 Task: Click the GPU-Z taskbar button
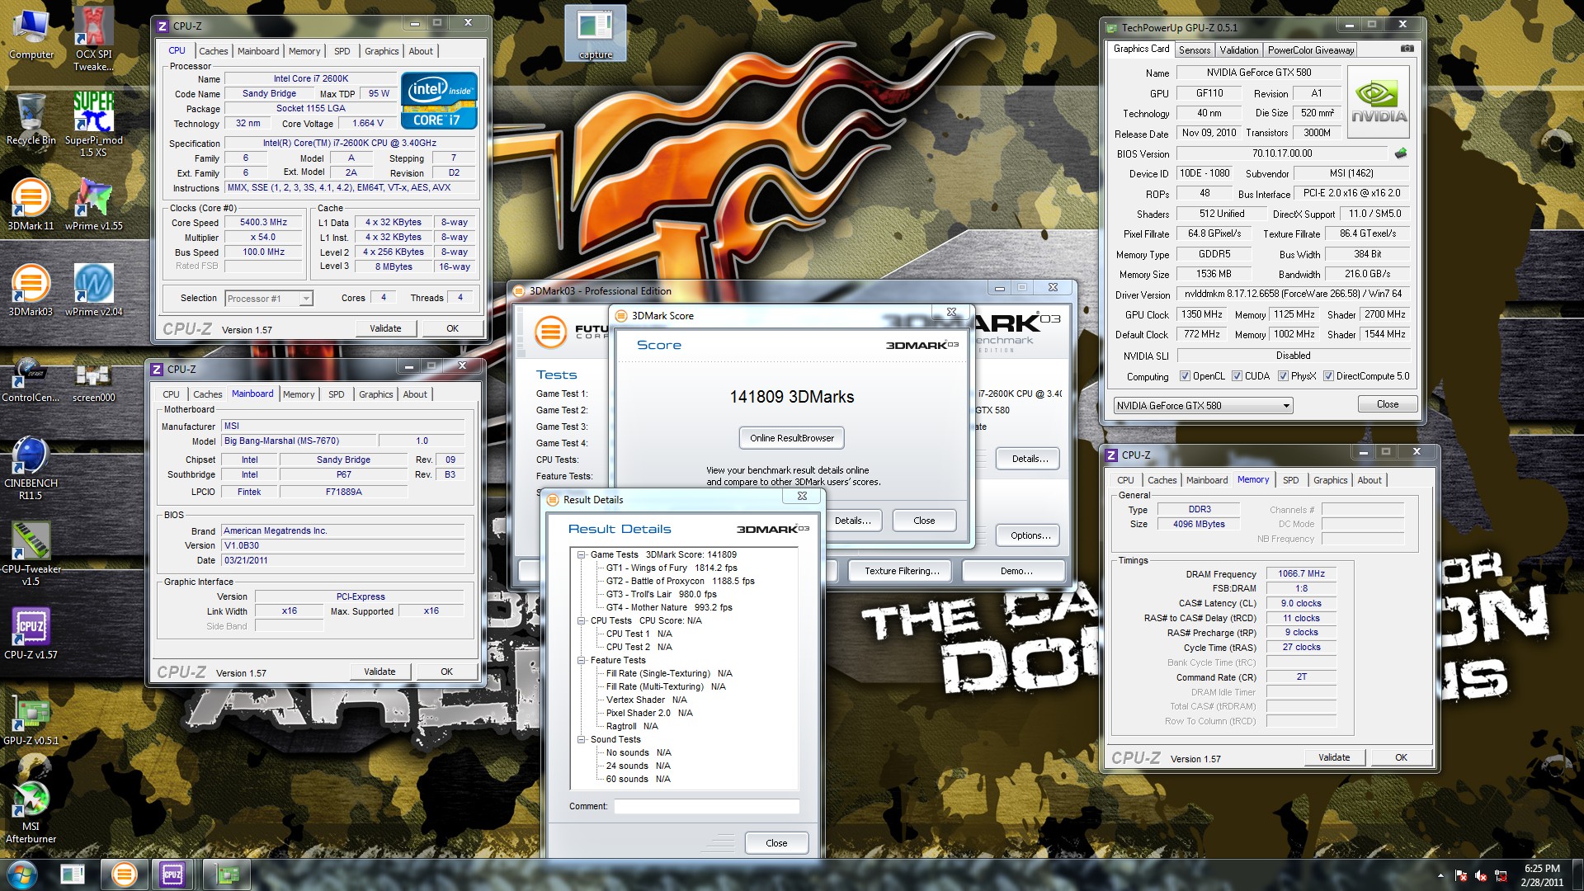(227, 874)
